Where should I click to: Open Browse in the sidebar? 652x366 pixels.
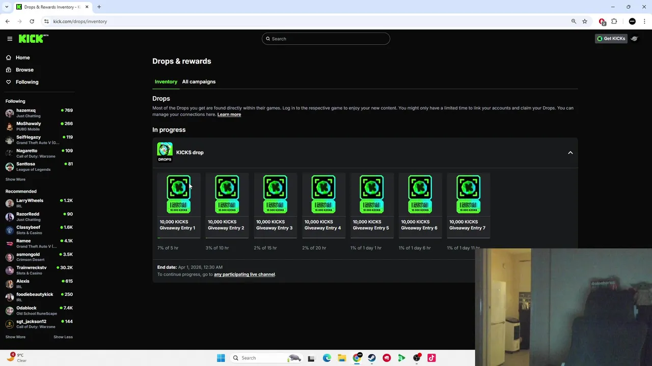coord(24,70)
